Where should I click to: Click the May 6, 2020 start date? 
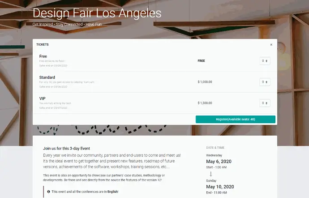(x=218, y=161)
